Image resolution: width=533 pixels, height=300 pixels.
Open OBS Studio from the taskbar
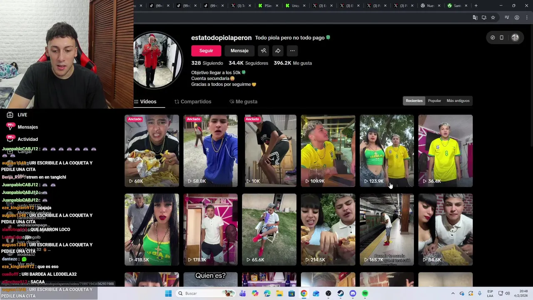click(328, 293)
